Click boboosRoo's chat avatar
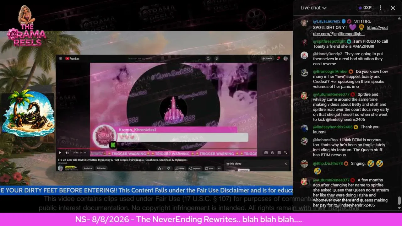Viewport: 402px width, 226px height. 304,141
